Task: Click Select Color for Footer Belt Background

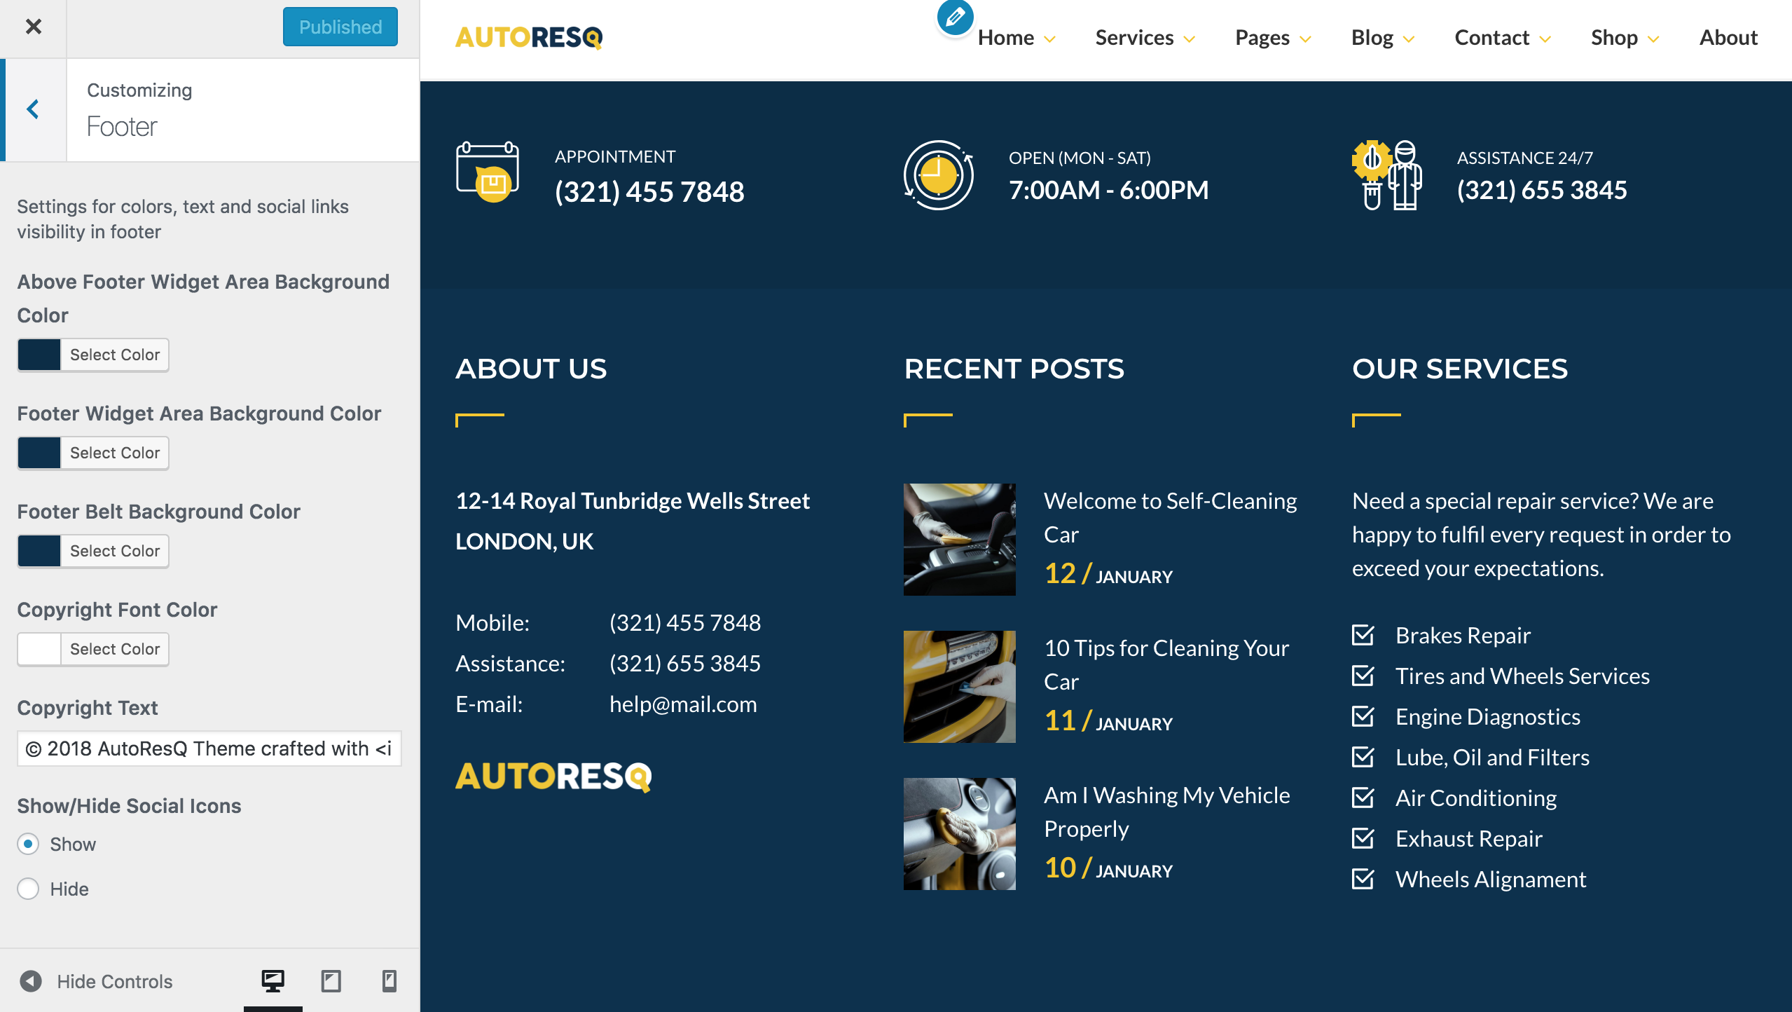Action: pos(115,551)
